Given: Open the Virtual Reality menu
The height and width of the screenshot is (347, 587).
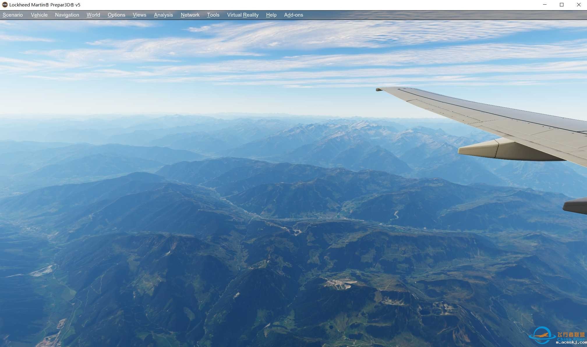Looking at the screenshot, I should pyautogui.click(x=243, y=15).
